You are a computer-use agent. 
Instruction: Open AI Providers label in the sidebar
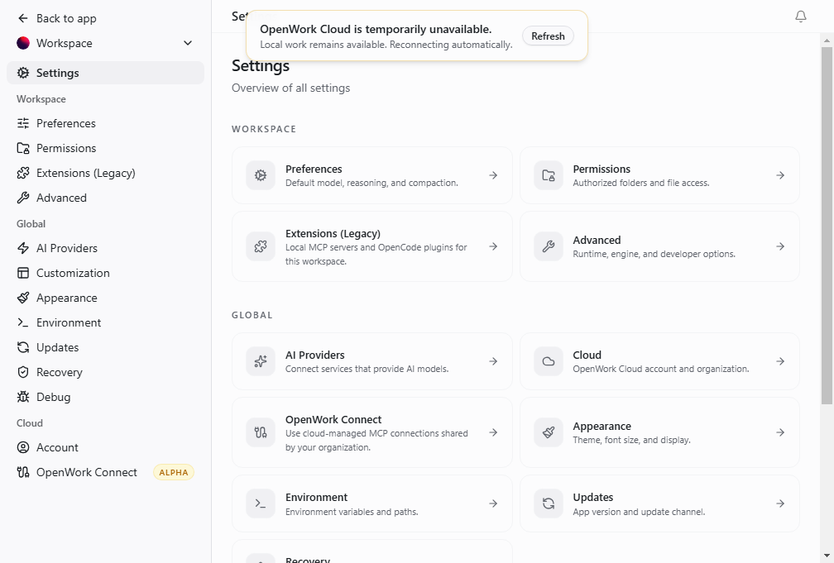pyautogui.click(x=67, y=248)
